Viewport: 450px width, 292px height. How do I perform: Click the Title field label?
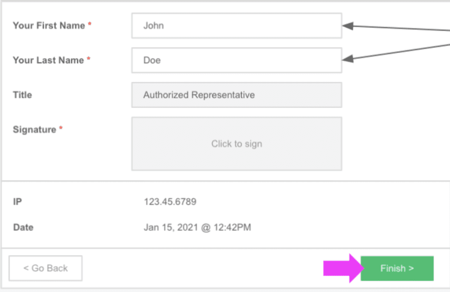click(x=22, y=95)
